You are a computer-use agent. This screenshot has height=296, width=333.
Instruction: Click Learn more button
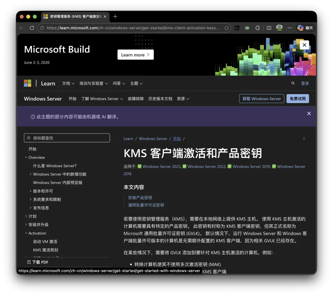(x=135, y=55)
